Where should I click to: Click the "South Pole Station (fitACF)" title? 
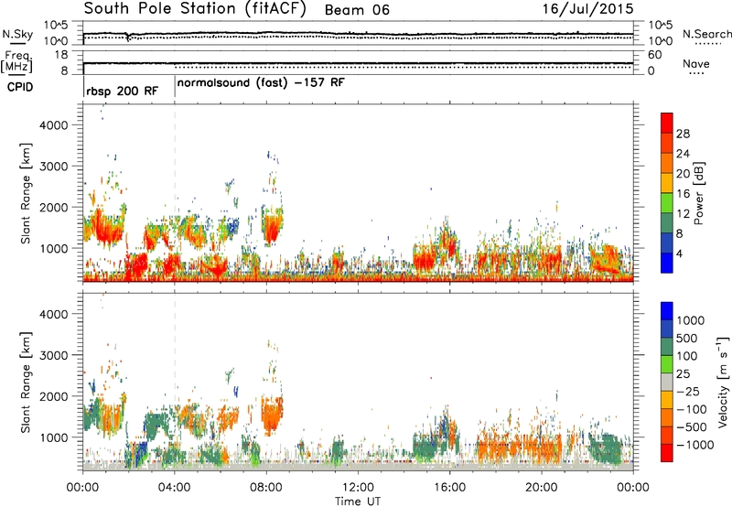click(195, 9)
